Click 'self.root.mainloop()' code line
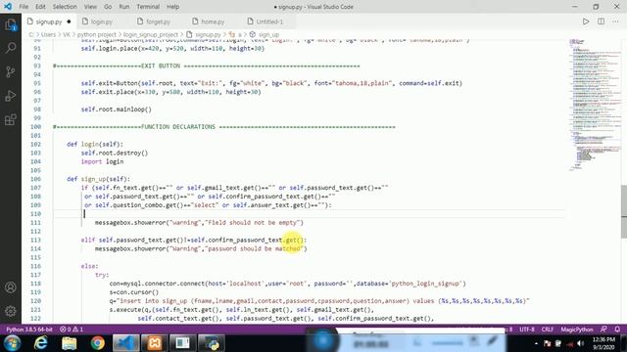The height and width of the screenshot is (352, 627). click(x=116, y=110)
